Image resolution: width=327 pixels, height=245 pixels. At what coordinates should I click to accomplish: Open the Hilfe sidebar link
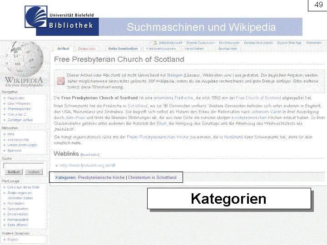[11, 134]
